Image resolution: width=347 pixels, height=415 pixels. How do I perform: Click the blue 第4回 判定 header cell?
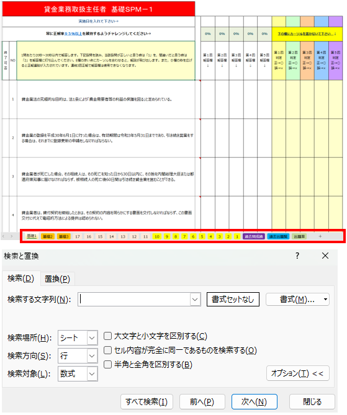tap(322, 60)
